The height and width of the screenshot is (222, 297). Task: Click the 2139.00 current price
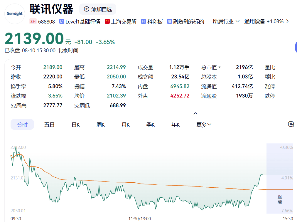(34, 39)
